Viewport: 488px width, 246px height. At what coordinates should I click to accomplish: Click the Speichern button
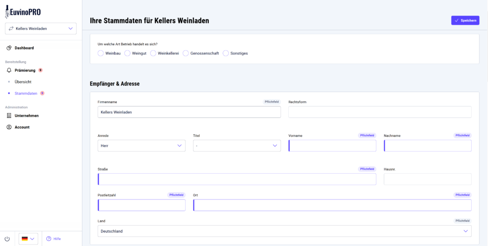tap(465, 20)
